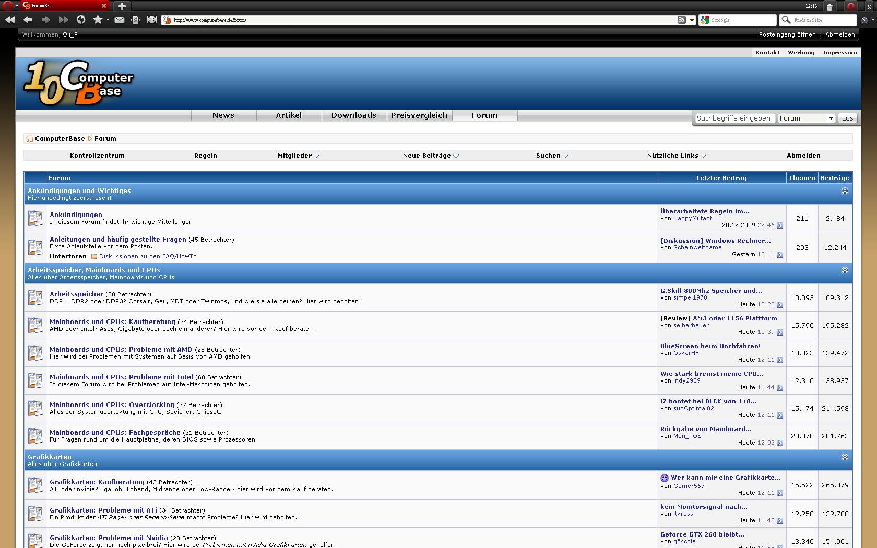The width and height of the screenshot is (877, 548).
Task: Open the Opera main menu
Action: 9,6
